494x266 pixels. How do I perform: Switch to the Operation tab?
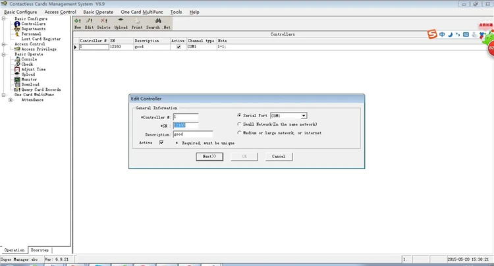click(x=14, y=250)
